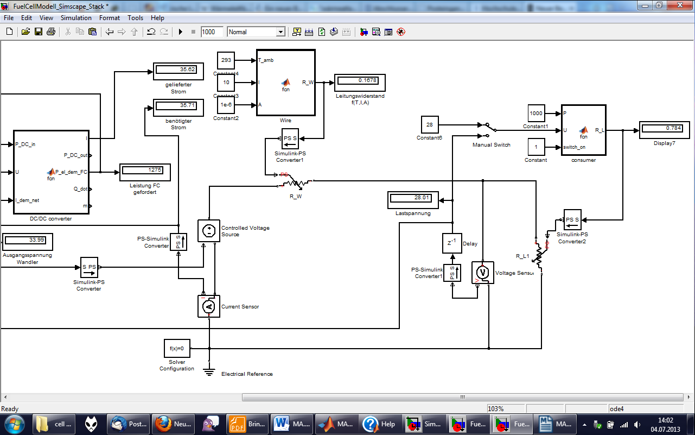695x435 pixels.
Task: Select the R_W variable resistor
Action: [x=296, y=182]
